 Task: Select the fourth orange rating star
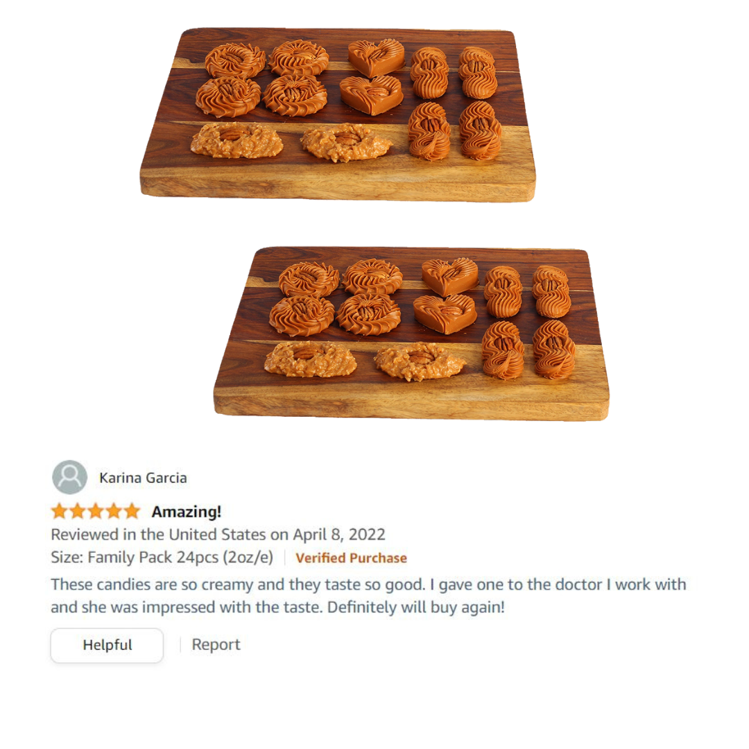pyautogui.click(x=114, y=511)
